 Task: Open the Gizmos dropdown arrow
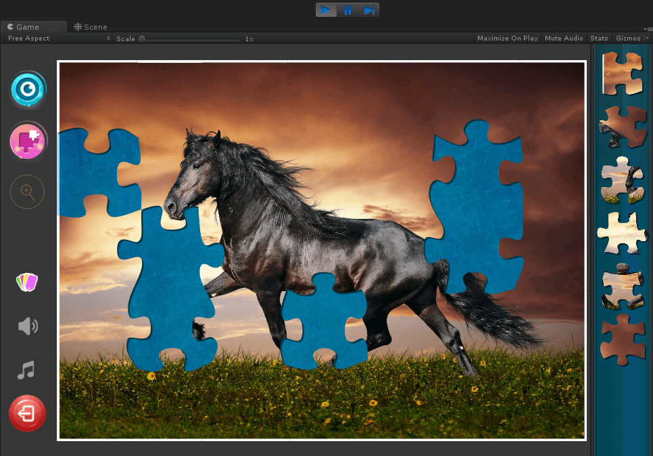tap(648, 38)
